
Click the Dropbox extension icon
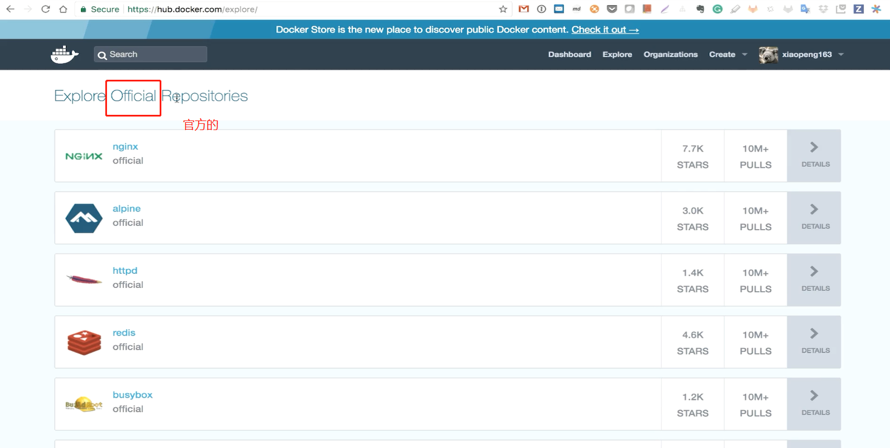(823, 9)
